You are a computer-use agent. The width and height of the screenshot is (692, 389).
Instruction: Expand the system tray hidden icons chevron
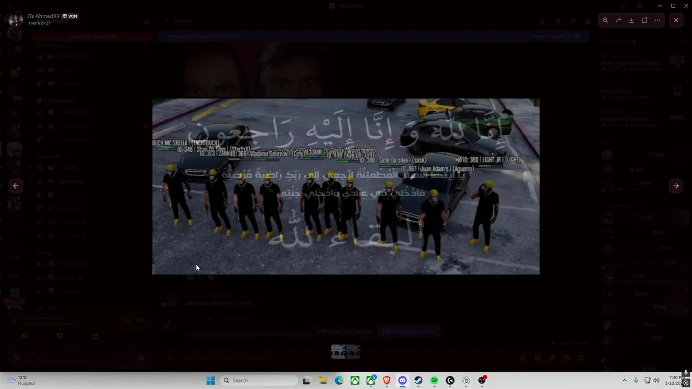click(624, 380)
